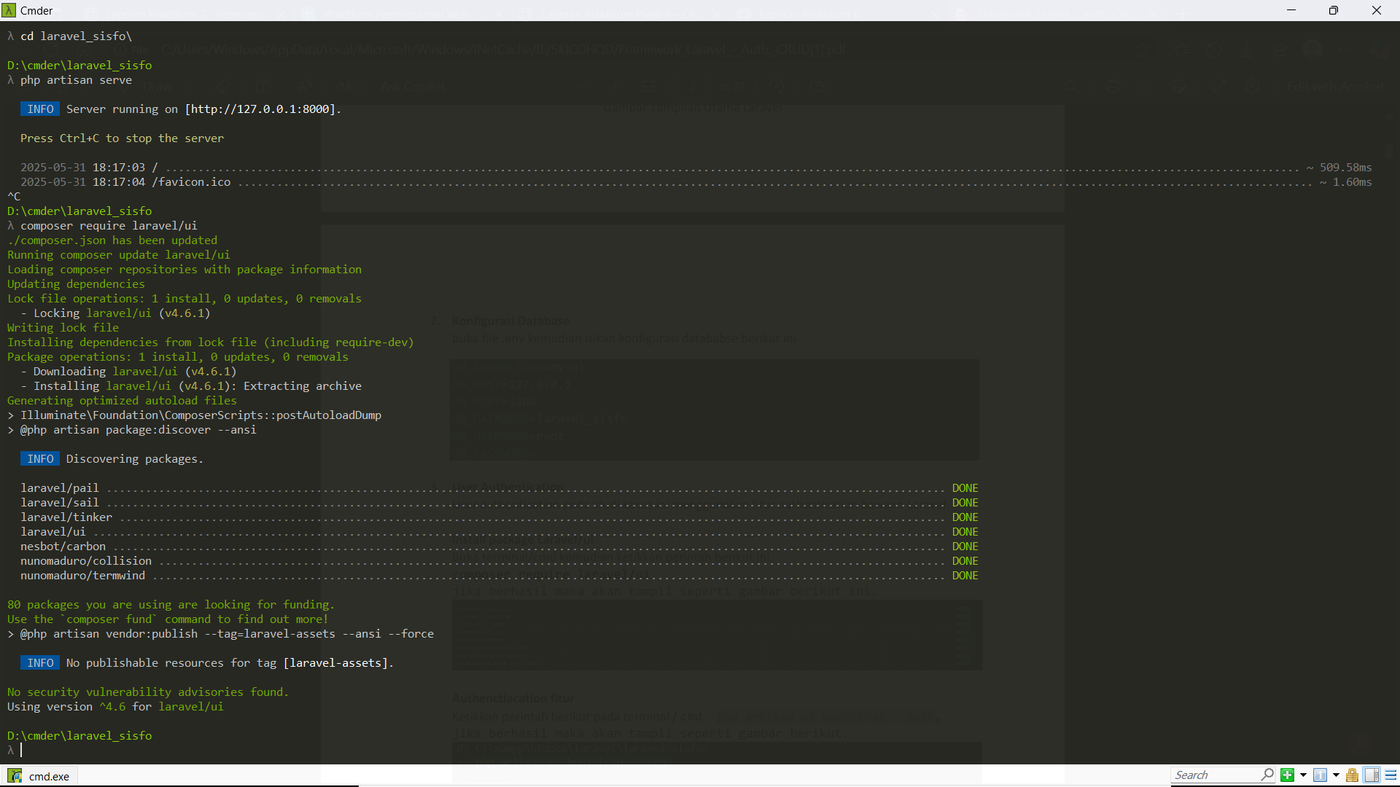Viewport: 1400px width, 787px height.
Task: Click the blue INFO badge before 'Discovering packages'
Action: pyautogui.click(x=40, y=459)
